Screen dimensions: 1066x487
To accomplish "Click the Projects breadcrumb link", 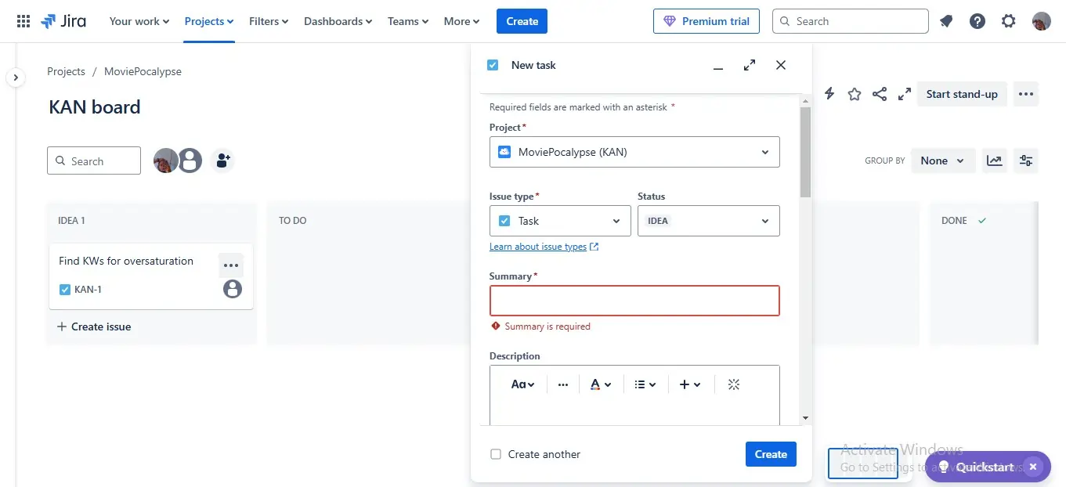I will pyautogui.click(x=66, y=71).
